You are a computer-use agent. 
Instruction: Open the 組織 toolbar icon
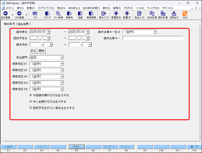coord(80,15)
